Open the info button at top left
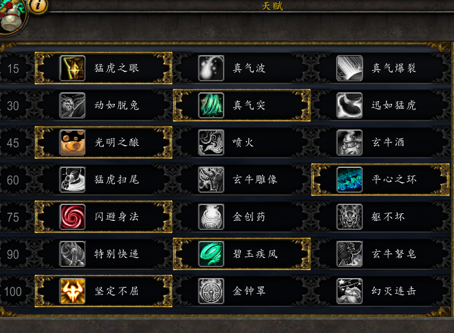This screenshot has height=333, width=454. pyautogui.click(x=39, y=6)
